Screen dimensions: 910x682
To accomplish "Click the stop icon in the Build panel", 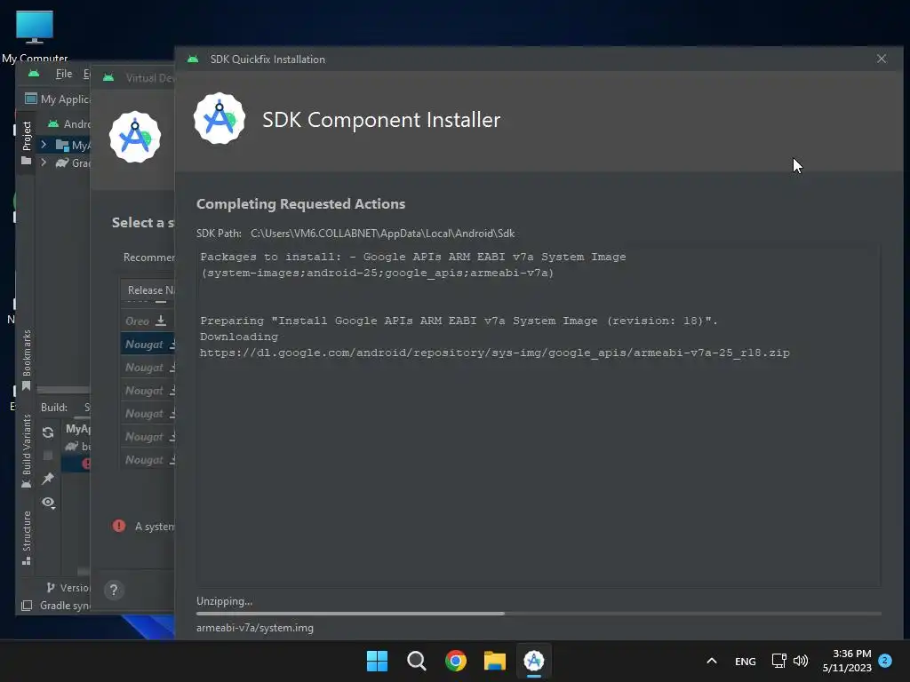I will pos(48,456).
